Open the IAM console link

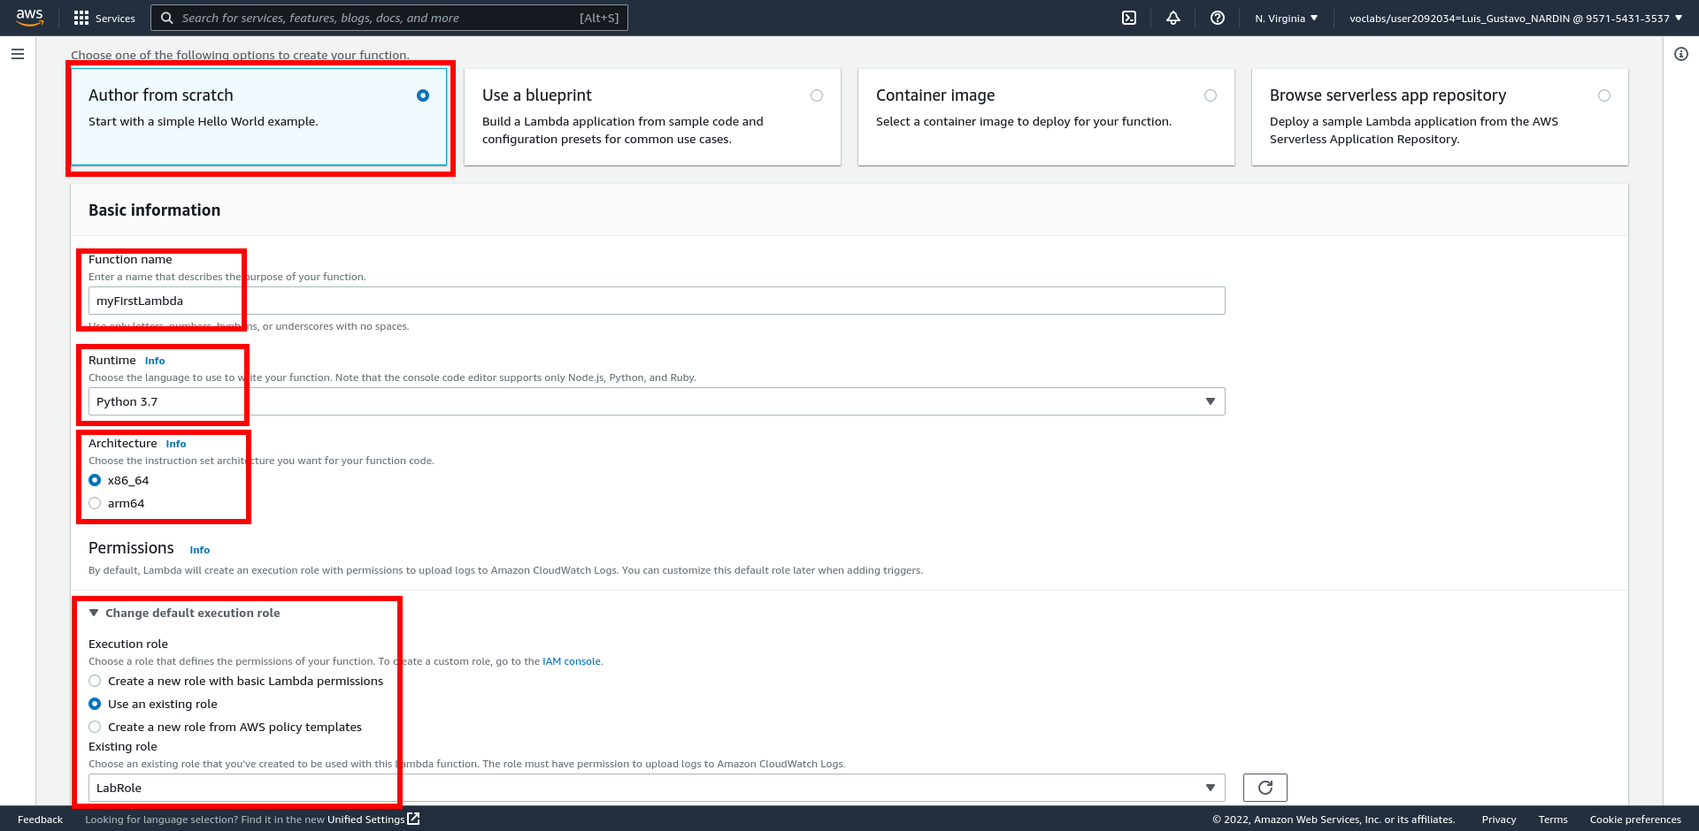(x=571, y=661)
